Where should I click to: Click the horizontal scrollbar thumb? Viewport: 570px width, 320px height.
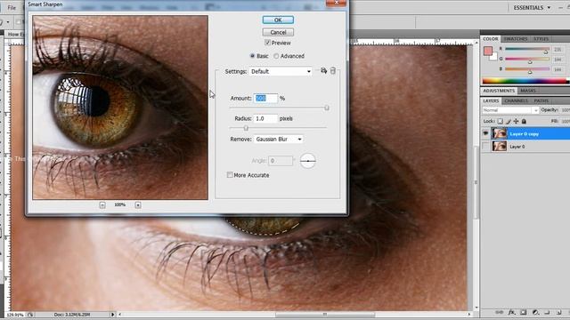coord(324,315)
